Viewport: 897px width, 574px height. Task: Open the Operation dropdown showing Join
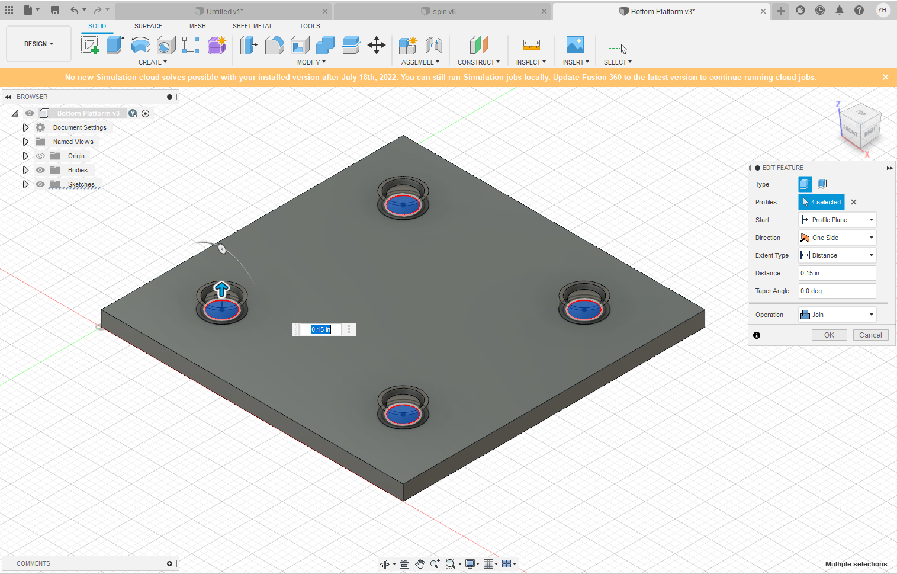point(837,315)
